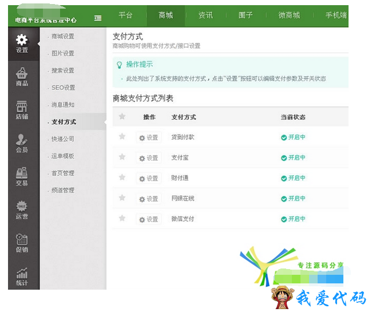This screenshot has height=312, width=376.
Task: Open the 统计 statistics chart icon
Action: tap(22, 277)
